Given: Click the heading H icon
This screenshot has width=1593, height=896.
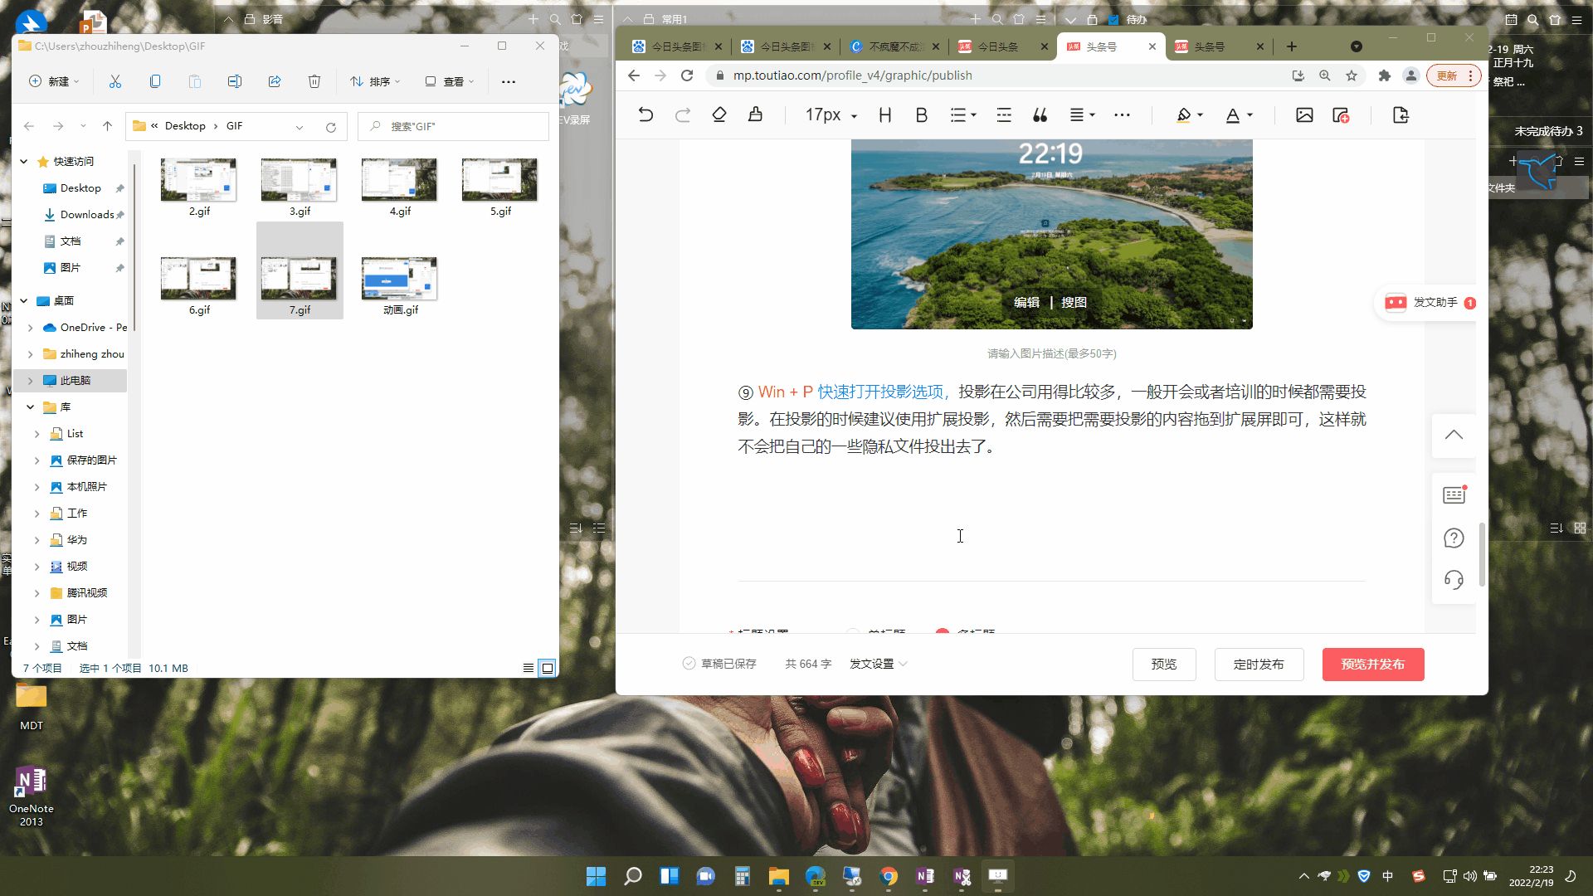Looking at the screenshot, I should pos(885,115).
